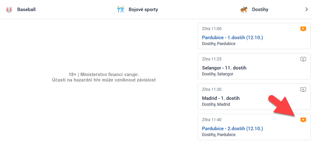Screen dimensions: 312x146
Task: Click orange live stream icon for Pardubice 2.dostih
Action: click(x=303, y=120)
